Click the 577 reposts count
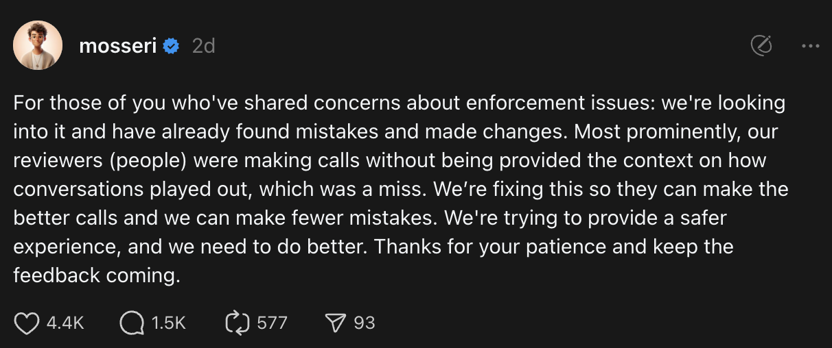 tap(272, 323)
